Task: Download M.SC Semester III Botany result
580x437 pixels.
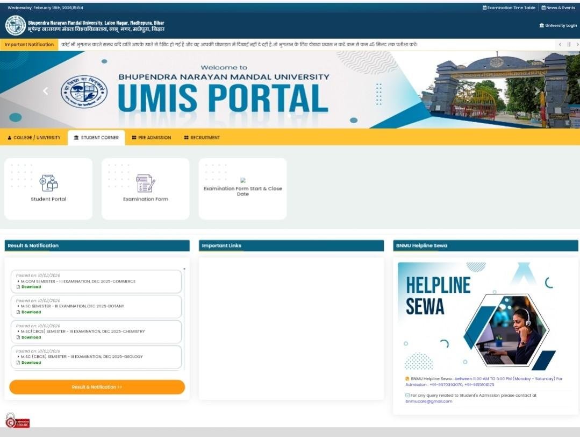Action: (x=31, y=312)
